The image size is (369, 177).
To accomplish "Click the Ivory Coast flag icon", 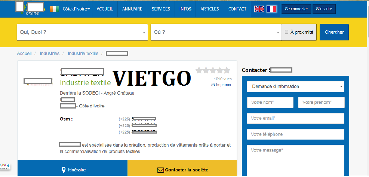I will coord(55,9).
